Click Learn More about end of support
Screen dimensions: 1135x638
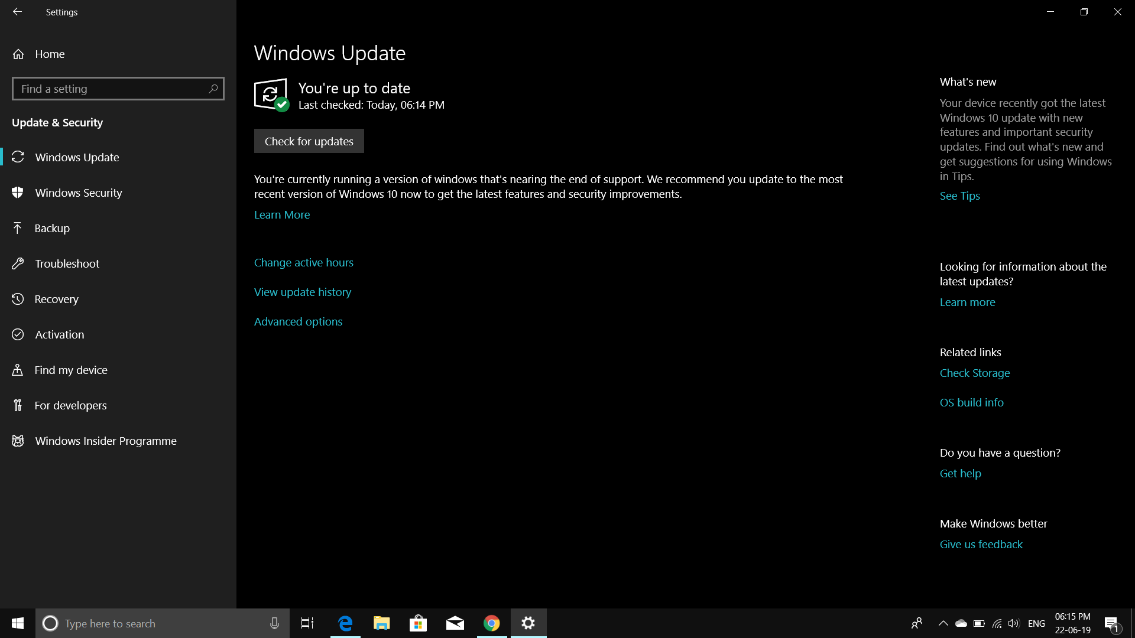coord(282,215)
